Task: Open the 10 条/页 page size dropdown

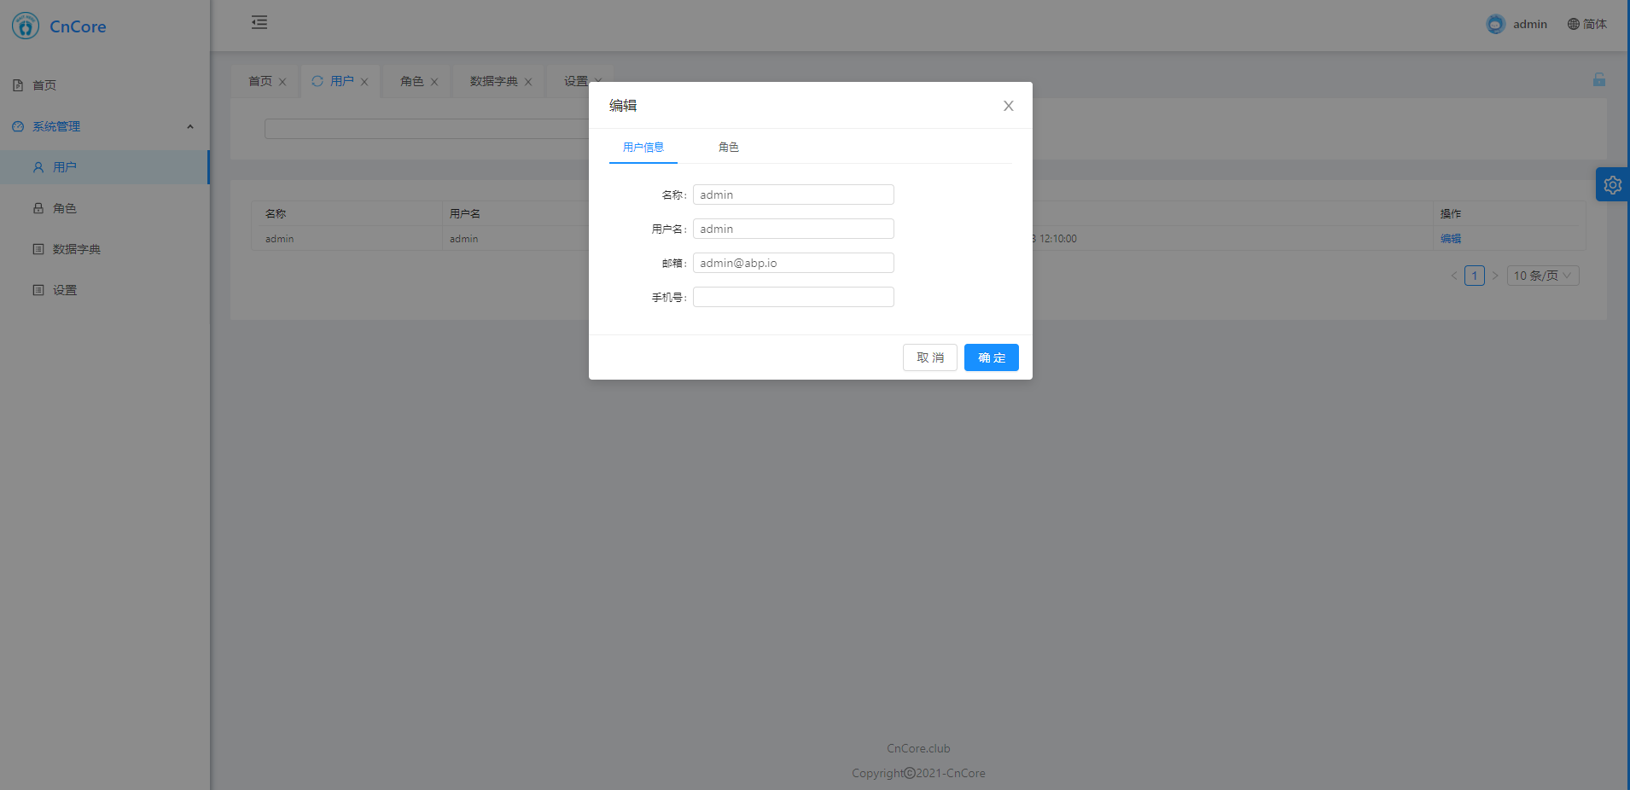Action: (1542, 276)
